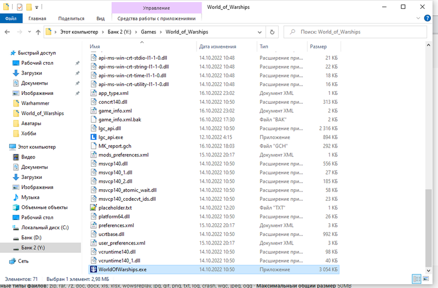The image size is (438, 288).
Task: Click the placeholder.txt file icon
Action: tap(93, 208)
